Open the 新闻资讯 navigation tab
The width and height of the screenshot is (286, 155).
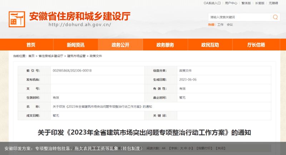[x=75, y=45]
